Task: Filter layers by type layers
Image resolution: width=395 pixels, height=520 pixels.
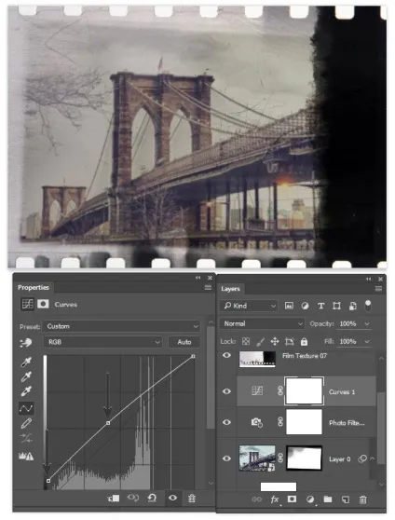Action: pos(320,306)
